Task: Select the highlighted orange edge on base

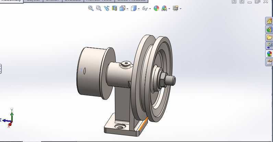Action: (x=143, y=124)
